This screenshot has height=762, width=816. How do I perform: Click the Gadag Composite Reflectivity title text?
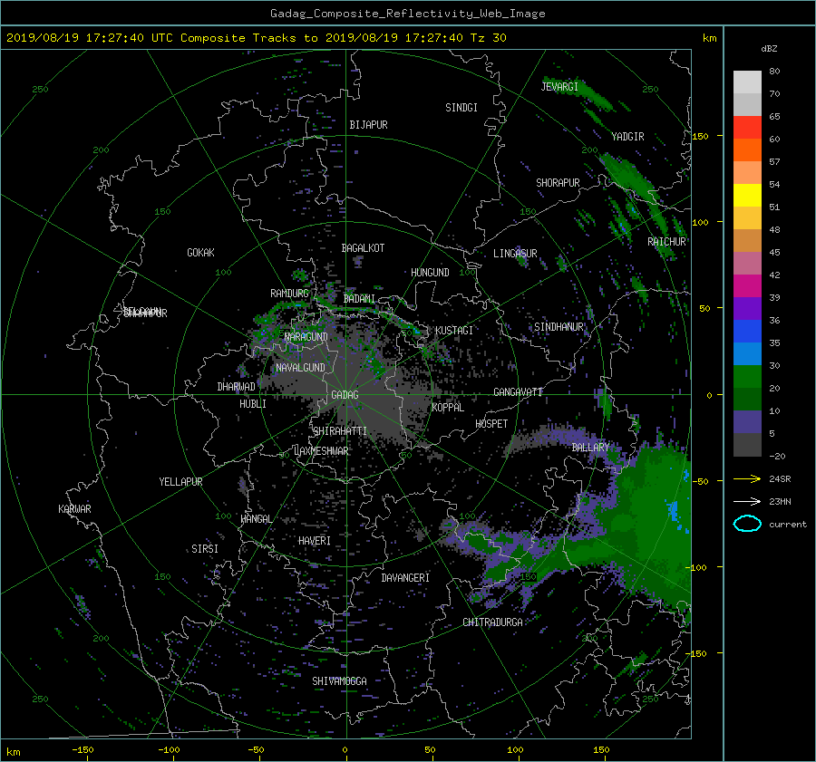(407, 14)
